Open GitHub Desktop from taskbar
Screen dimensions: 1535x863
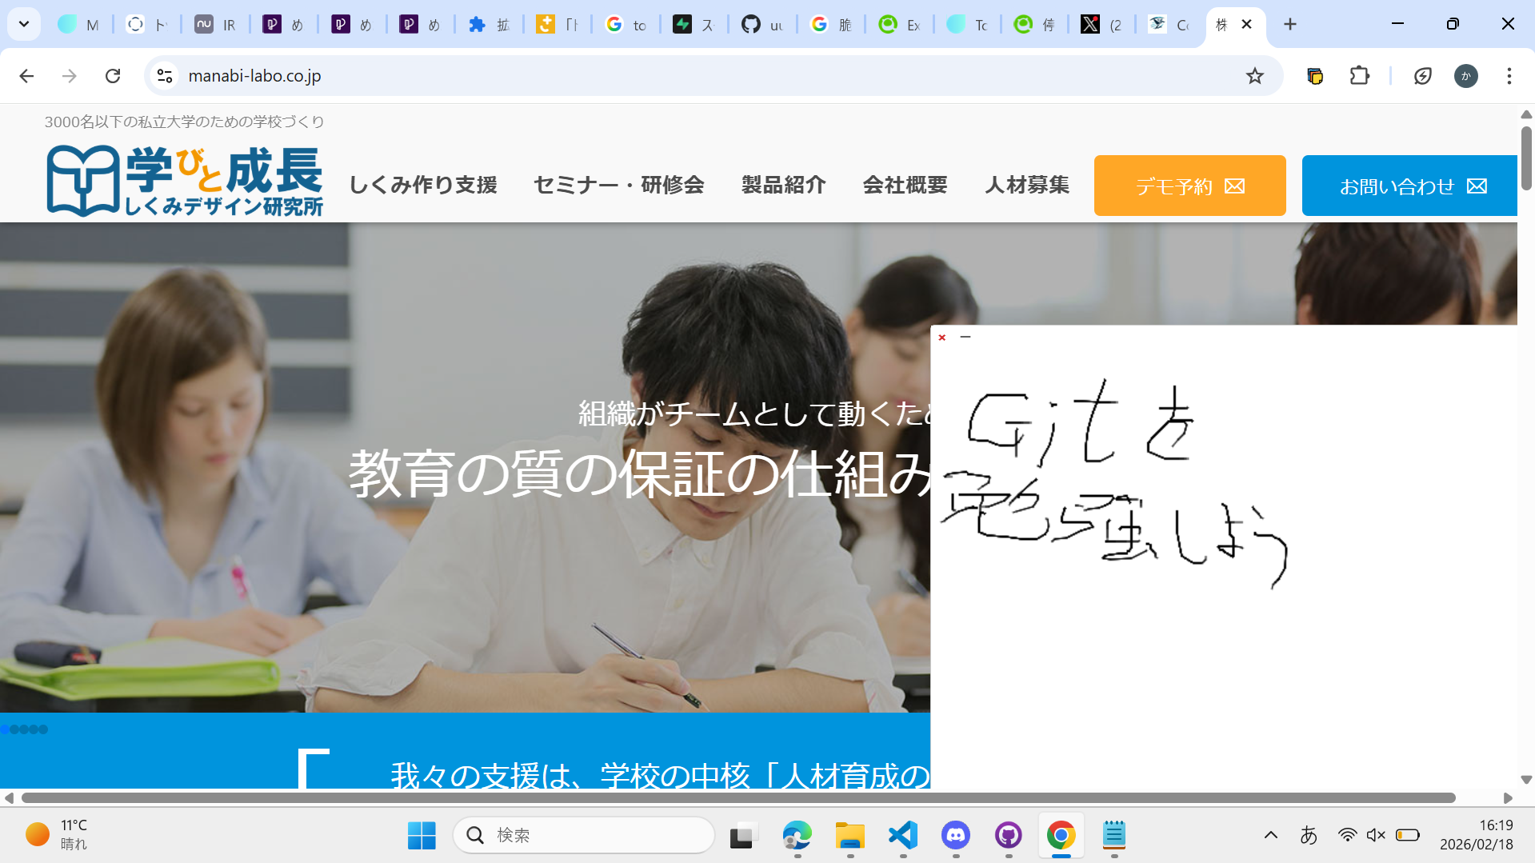pos(1008,836)
